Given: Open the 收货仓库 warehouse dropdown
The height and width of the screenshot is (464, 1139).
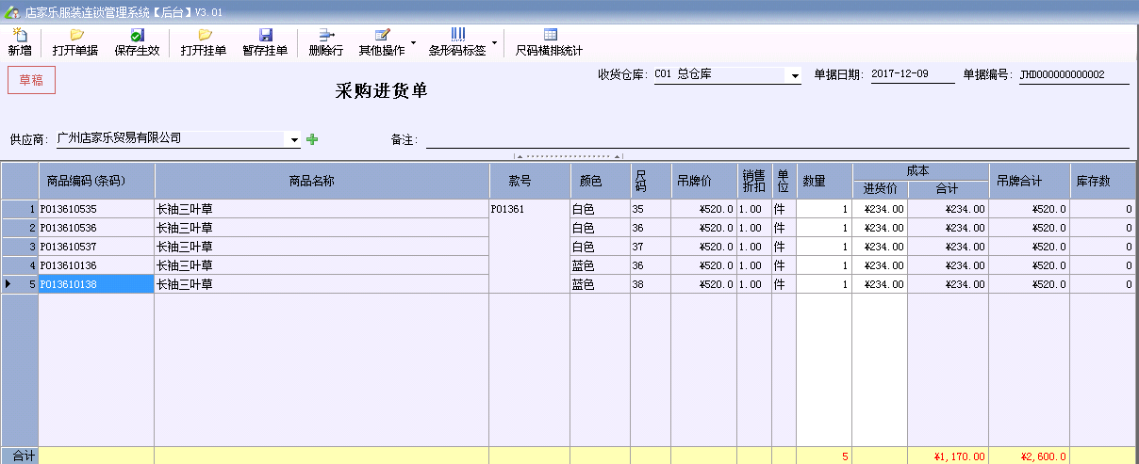Looking at the screenshot, I should click(794, 75).
